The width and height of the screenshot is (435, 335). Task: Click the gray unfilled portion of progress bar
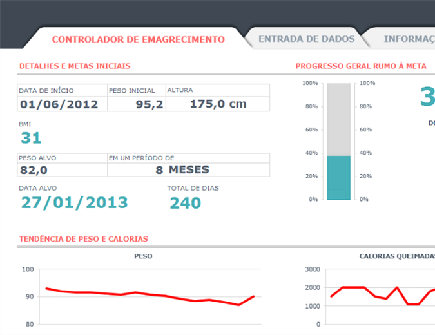click(x=339, y=120)
